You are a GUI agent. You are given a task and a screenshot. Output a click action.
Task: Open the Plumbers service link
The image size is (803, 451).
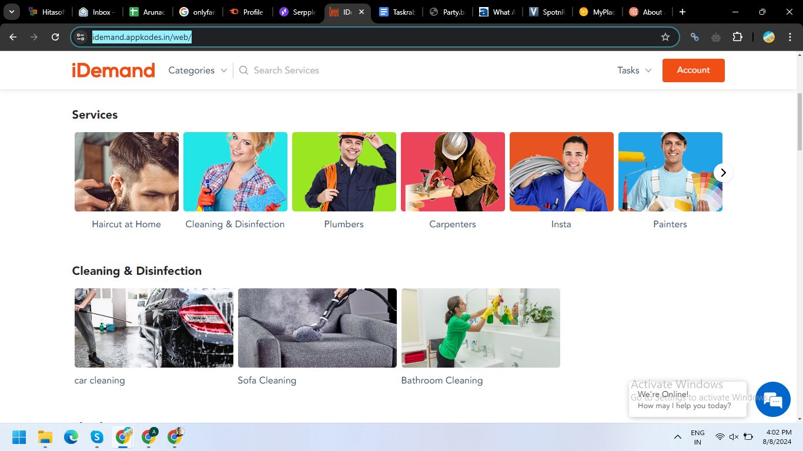344,224
